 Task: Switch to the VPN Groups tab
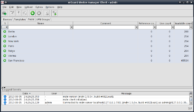click(x=43, y=19)
